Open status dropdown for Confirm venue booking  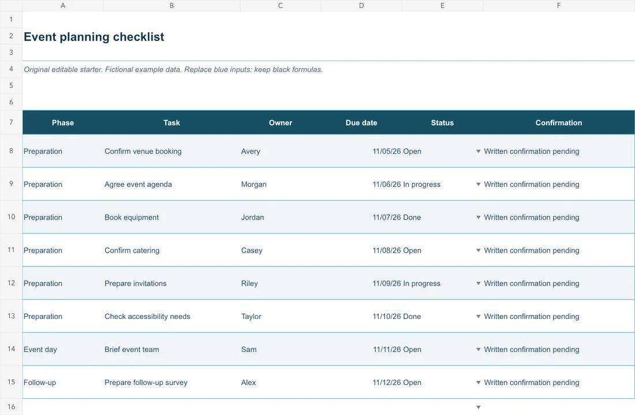[x=479, y=151]
